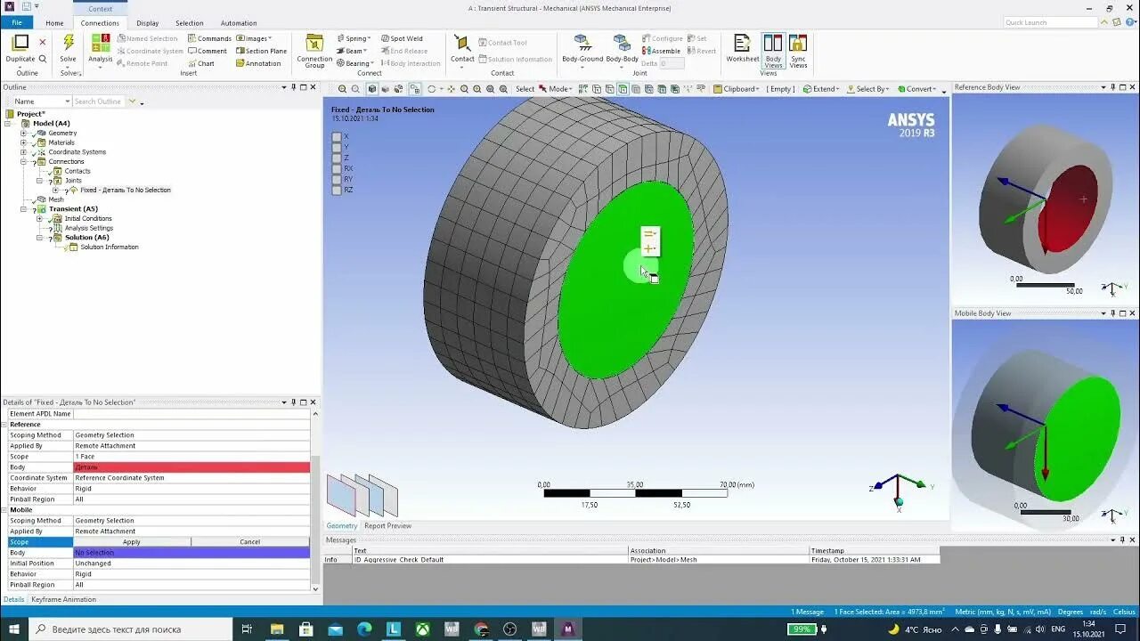Click the Contact icon in ribbon
This screenshot has width=1140, height=641.
point(462,44)
